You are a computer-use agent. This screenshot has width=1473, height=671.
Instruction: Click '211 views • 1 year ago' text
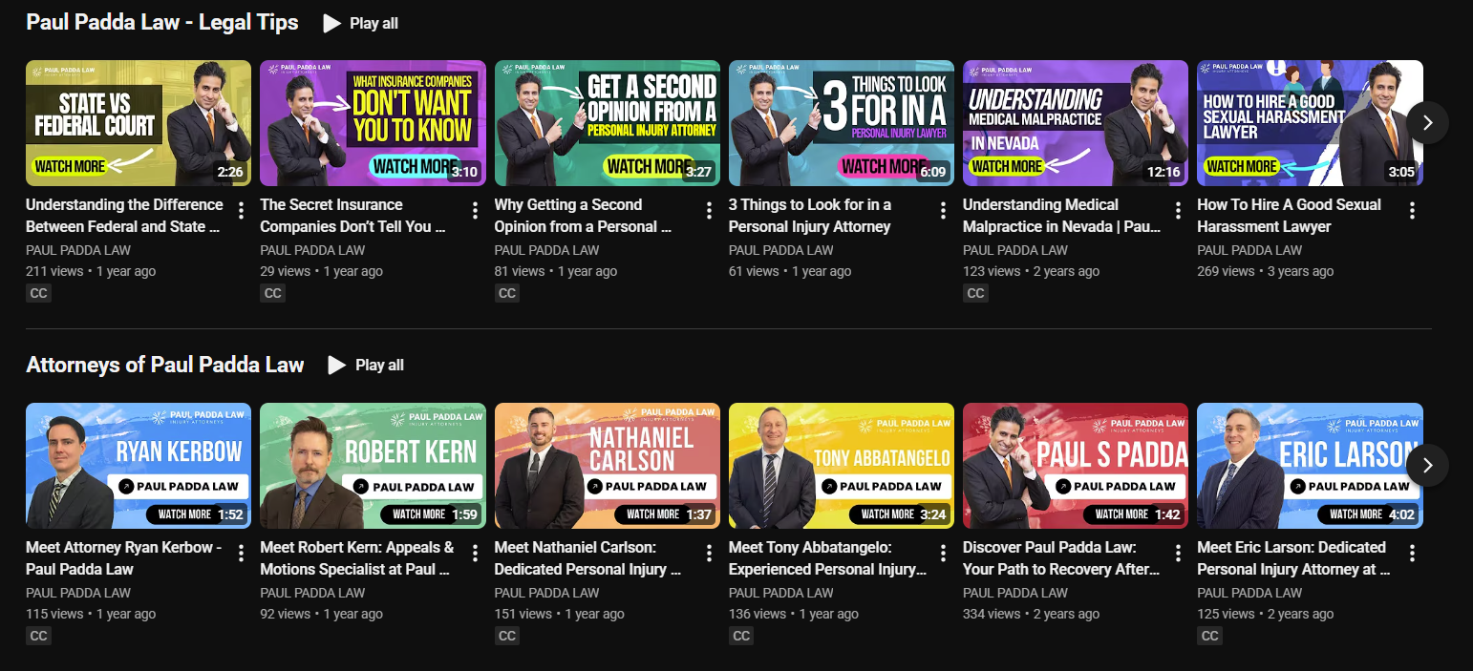click(91, 271)
